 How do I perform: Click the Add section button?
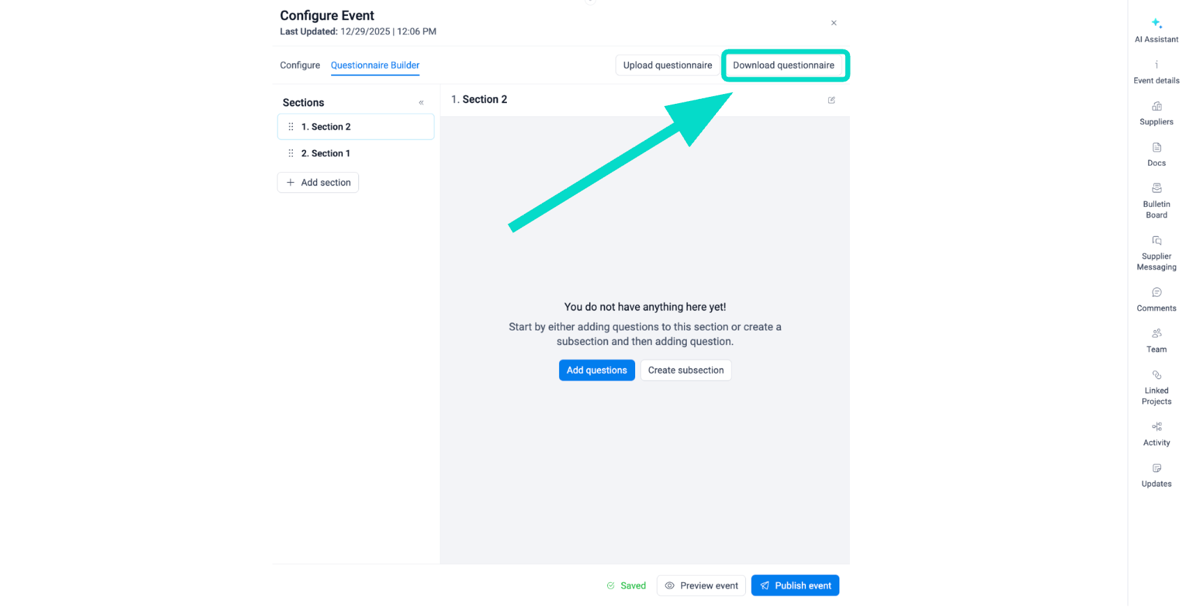coord(318,183)
